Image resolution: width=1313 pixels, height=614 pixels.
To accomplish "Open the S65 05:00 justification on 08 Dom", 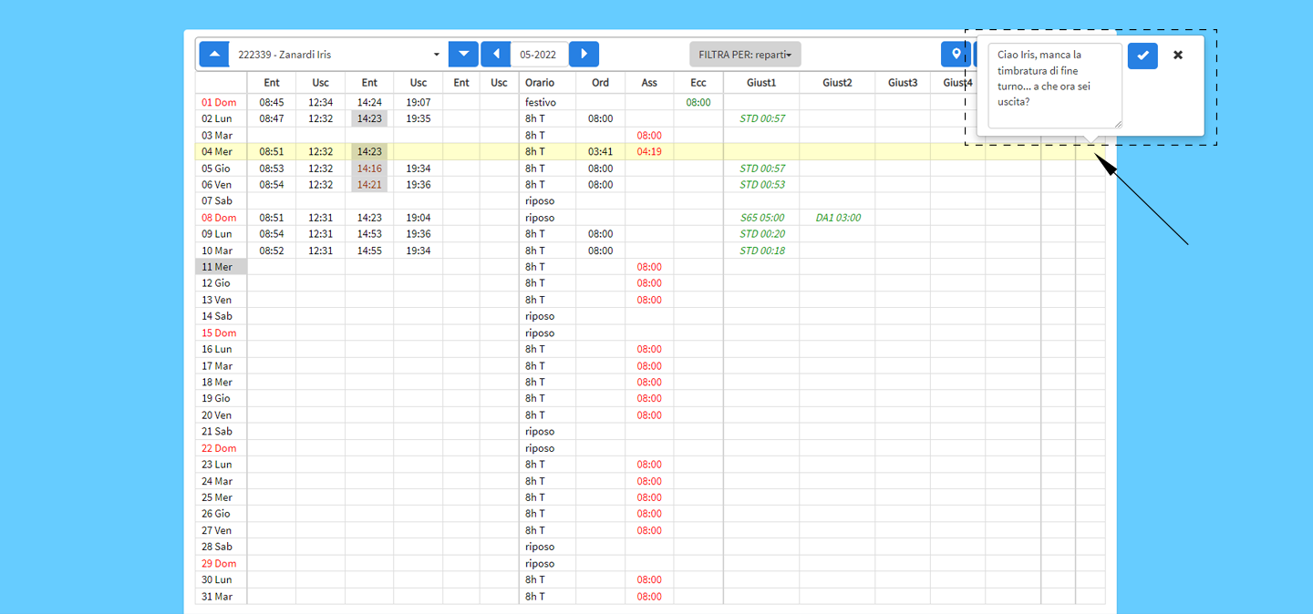I will coord(761,218).
